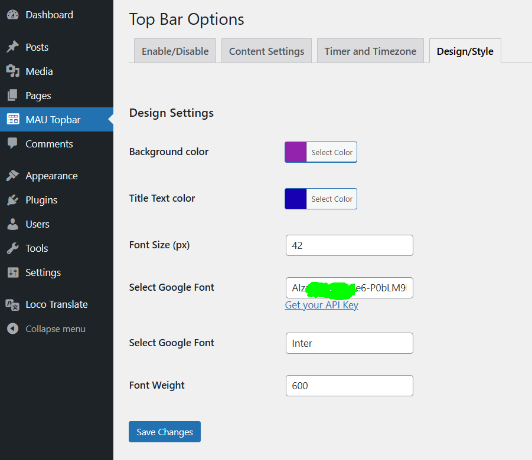Click the Users person icon
The image size is (532, 460).
click(13, 224)
